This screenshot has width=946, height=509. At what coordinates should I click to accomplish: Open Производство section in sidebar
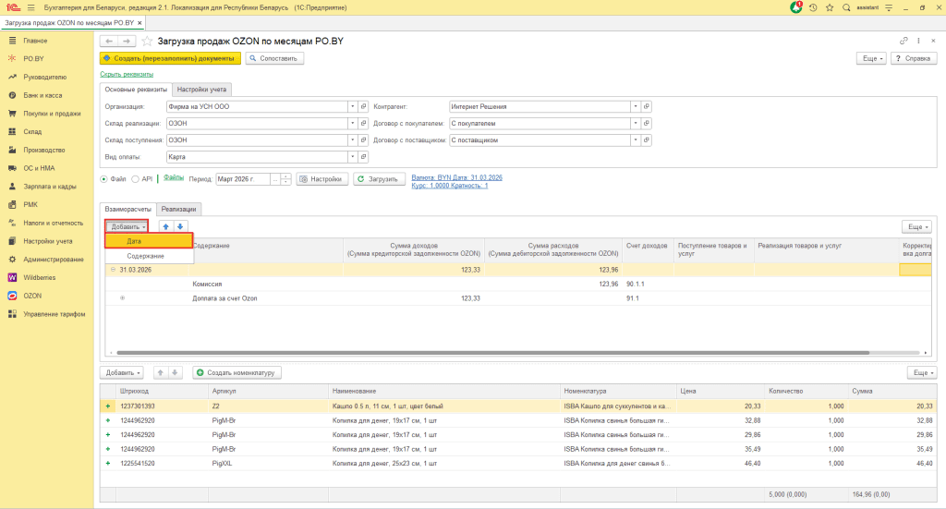44,150
